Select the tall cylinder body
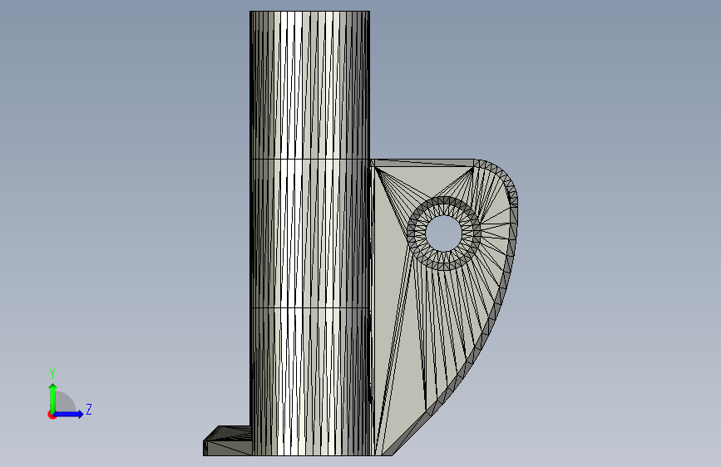The image size is (721, 467). point(309,233)
